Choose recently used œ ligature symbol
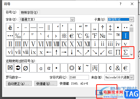 pyautogui.click(x=48, y=68)
